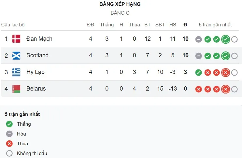Image resolution: width=242 pixels, height=158 pixels.
Task: Click the Belarus flag icon
Action: point(16,89)
